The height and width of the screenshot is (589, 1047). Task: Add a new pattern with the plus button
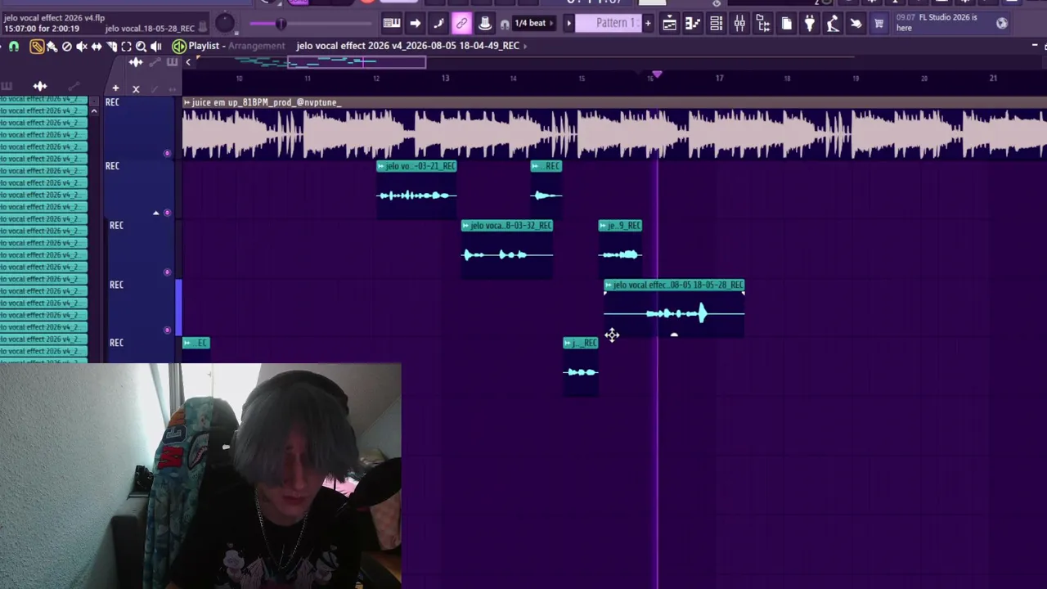pyautogui.click(x=648, y=23)
